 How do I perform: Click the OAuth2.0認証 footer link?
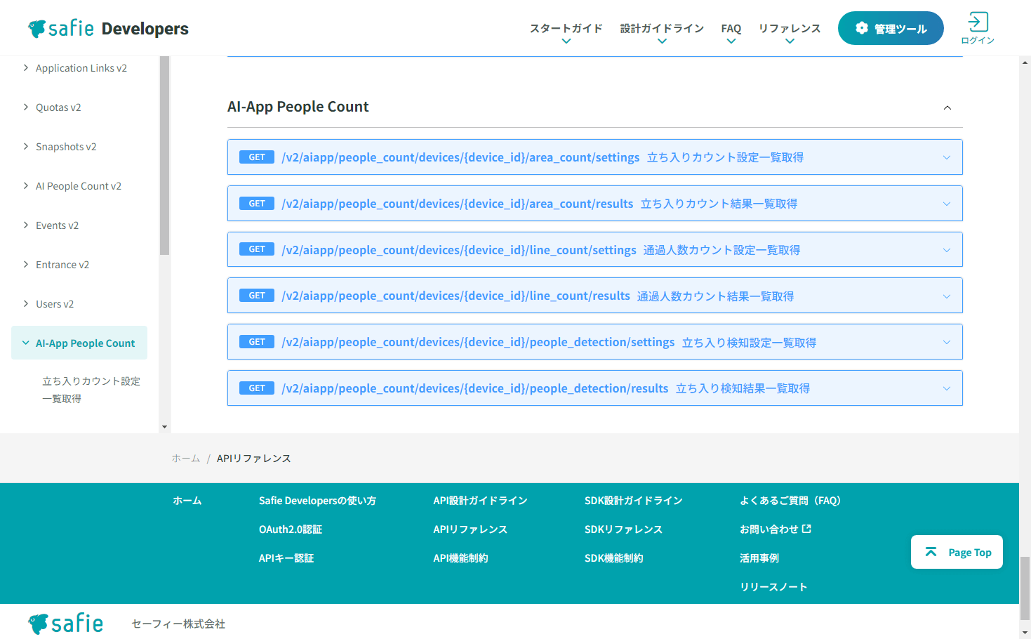tap(290, 529)
